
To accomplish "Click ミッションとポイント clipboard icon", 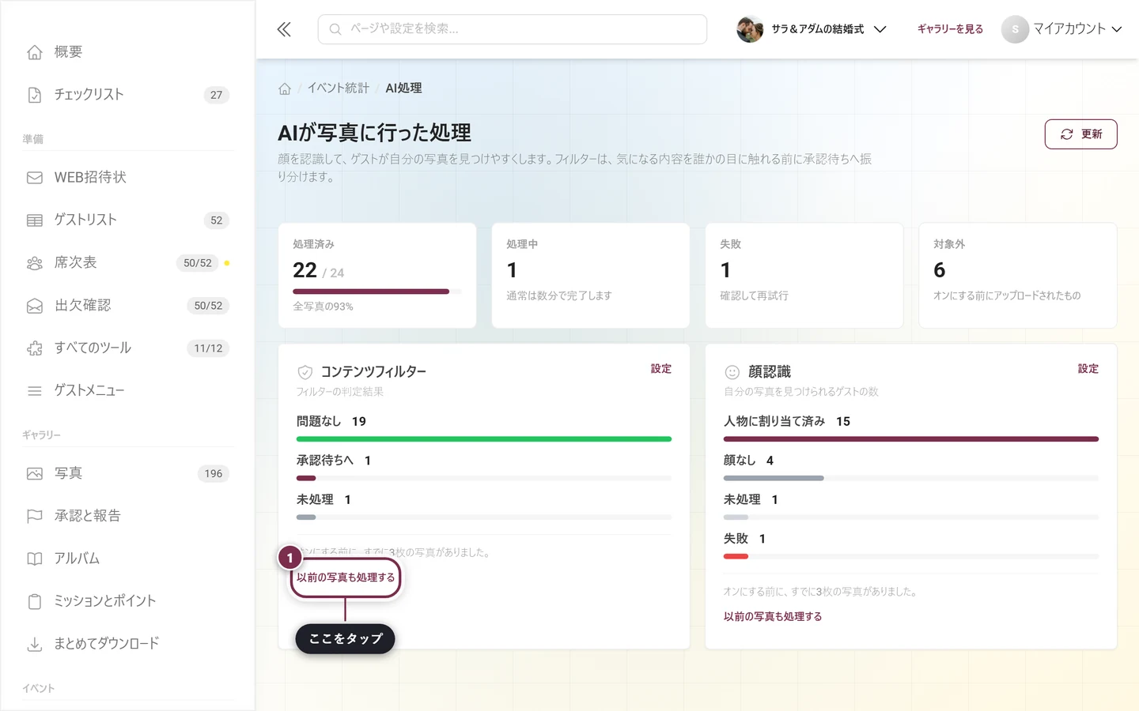I will pos(35,602).
